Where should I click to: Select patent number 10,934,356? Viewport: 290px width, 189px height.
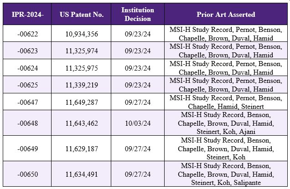point(82,34)
